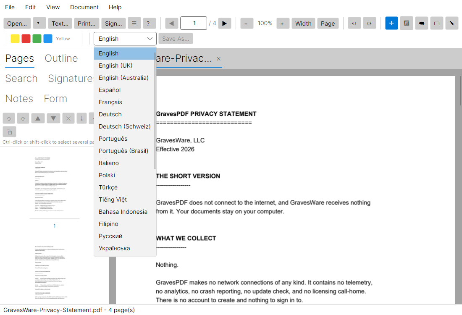The height and width of the screenshot is (315, 462).
Task: Delete selected page with the X button
Action: pos(68,118)
